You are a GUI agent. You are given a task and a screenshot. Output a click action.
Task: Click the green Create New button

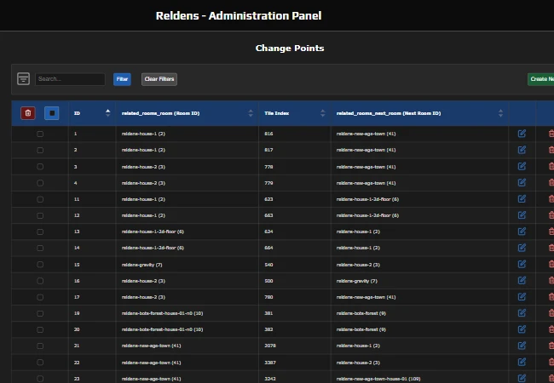point(541,79)
